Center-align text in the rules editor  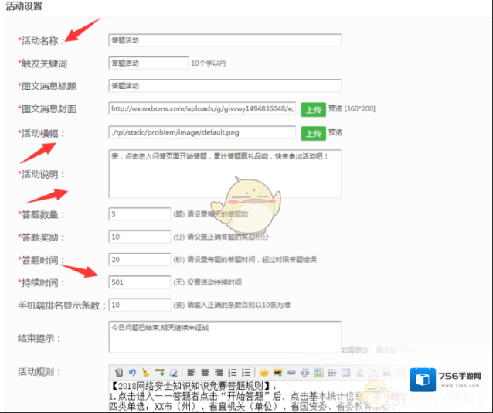pyautogui.click(x=205, y=372)
